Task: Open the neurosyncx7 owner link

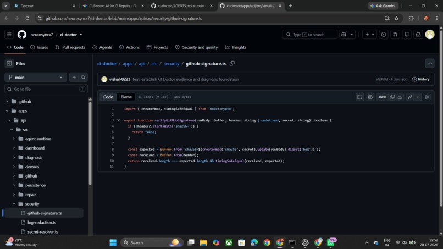Action: tap(42, 35)
